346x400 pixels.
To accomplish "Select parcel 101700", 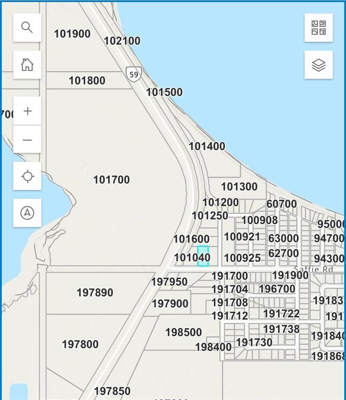I will click(x=111, y=180).
